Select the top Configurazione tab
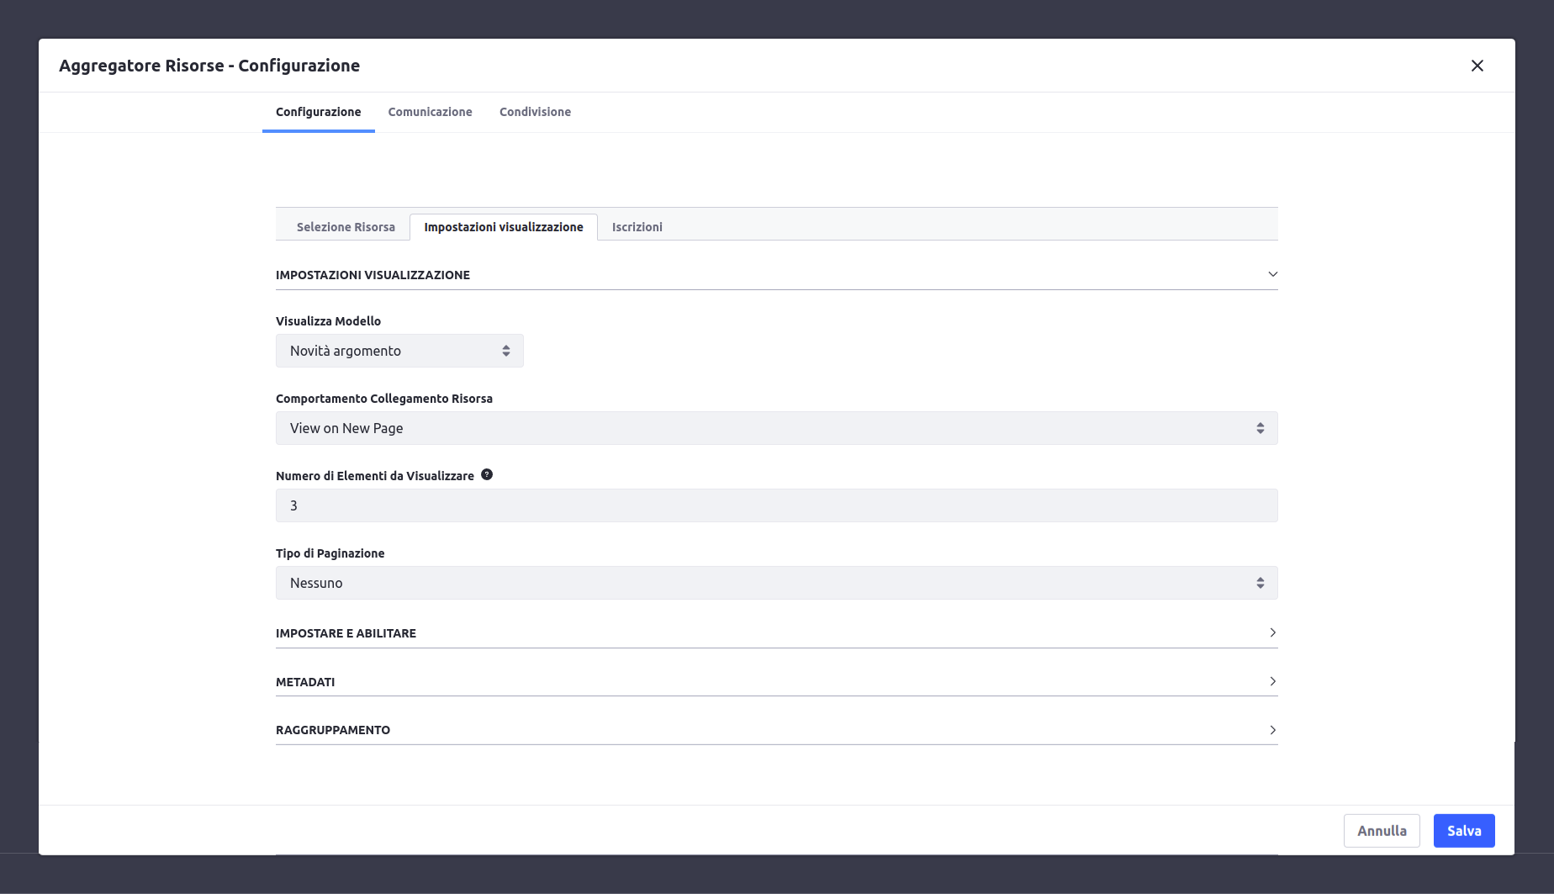 point(318,112)
